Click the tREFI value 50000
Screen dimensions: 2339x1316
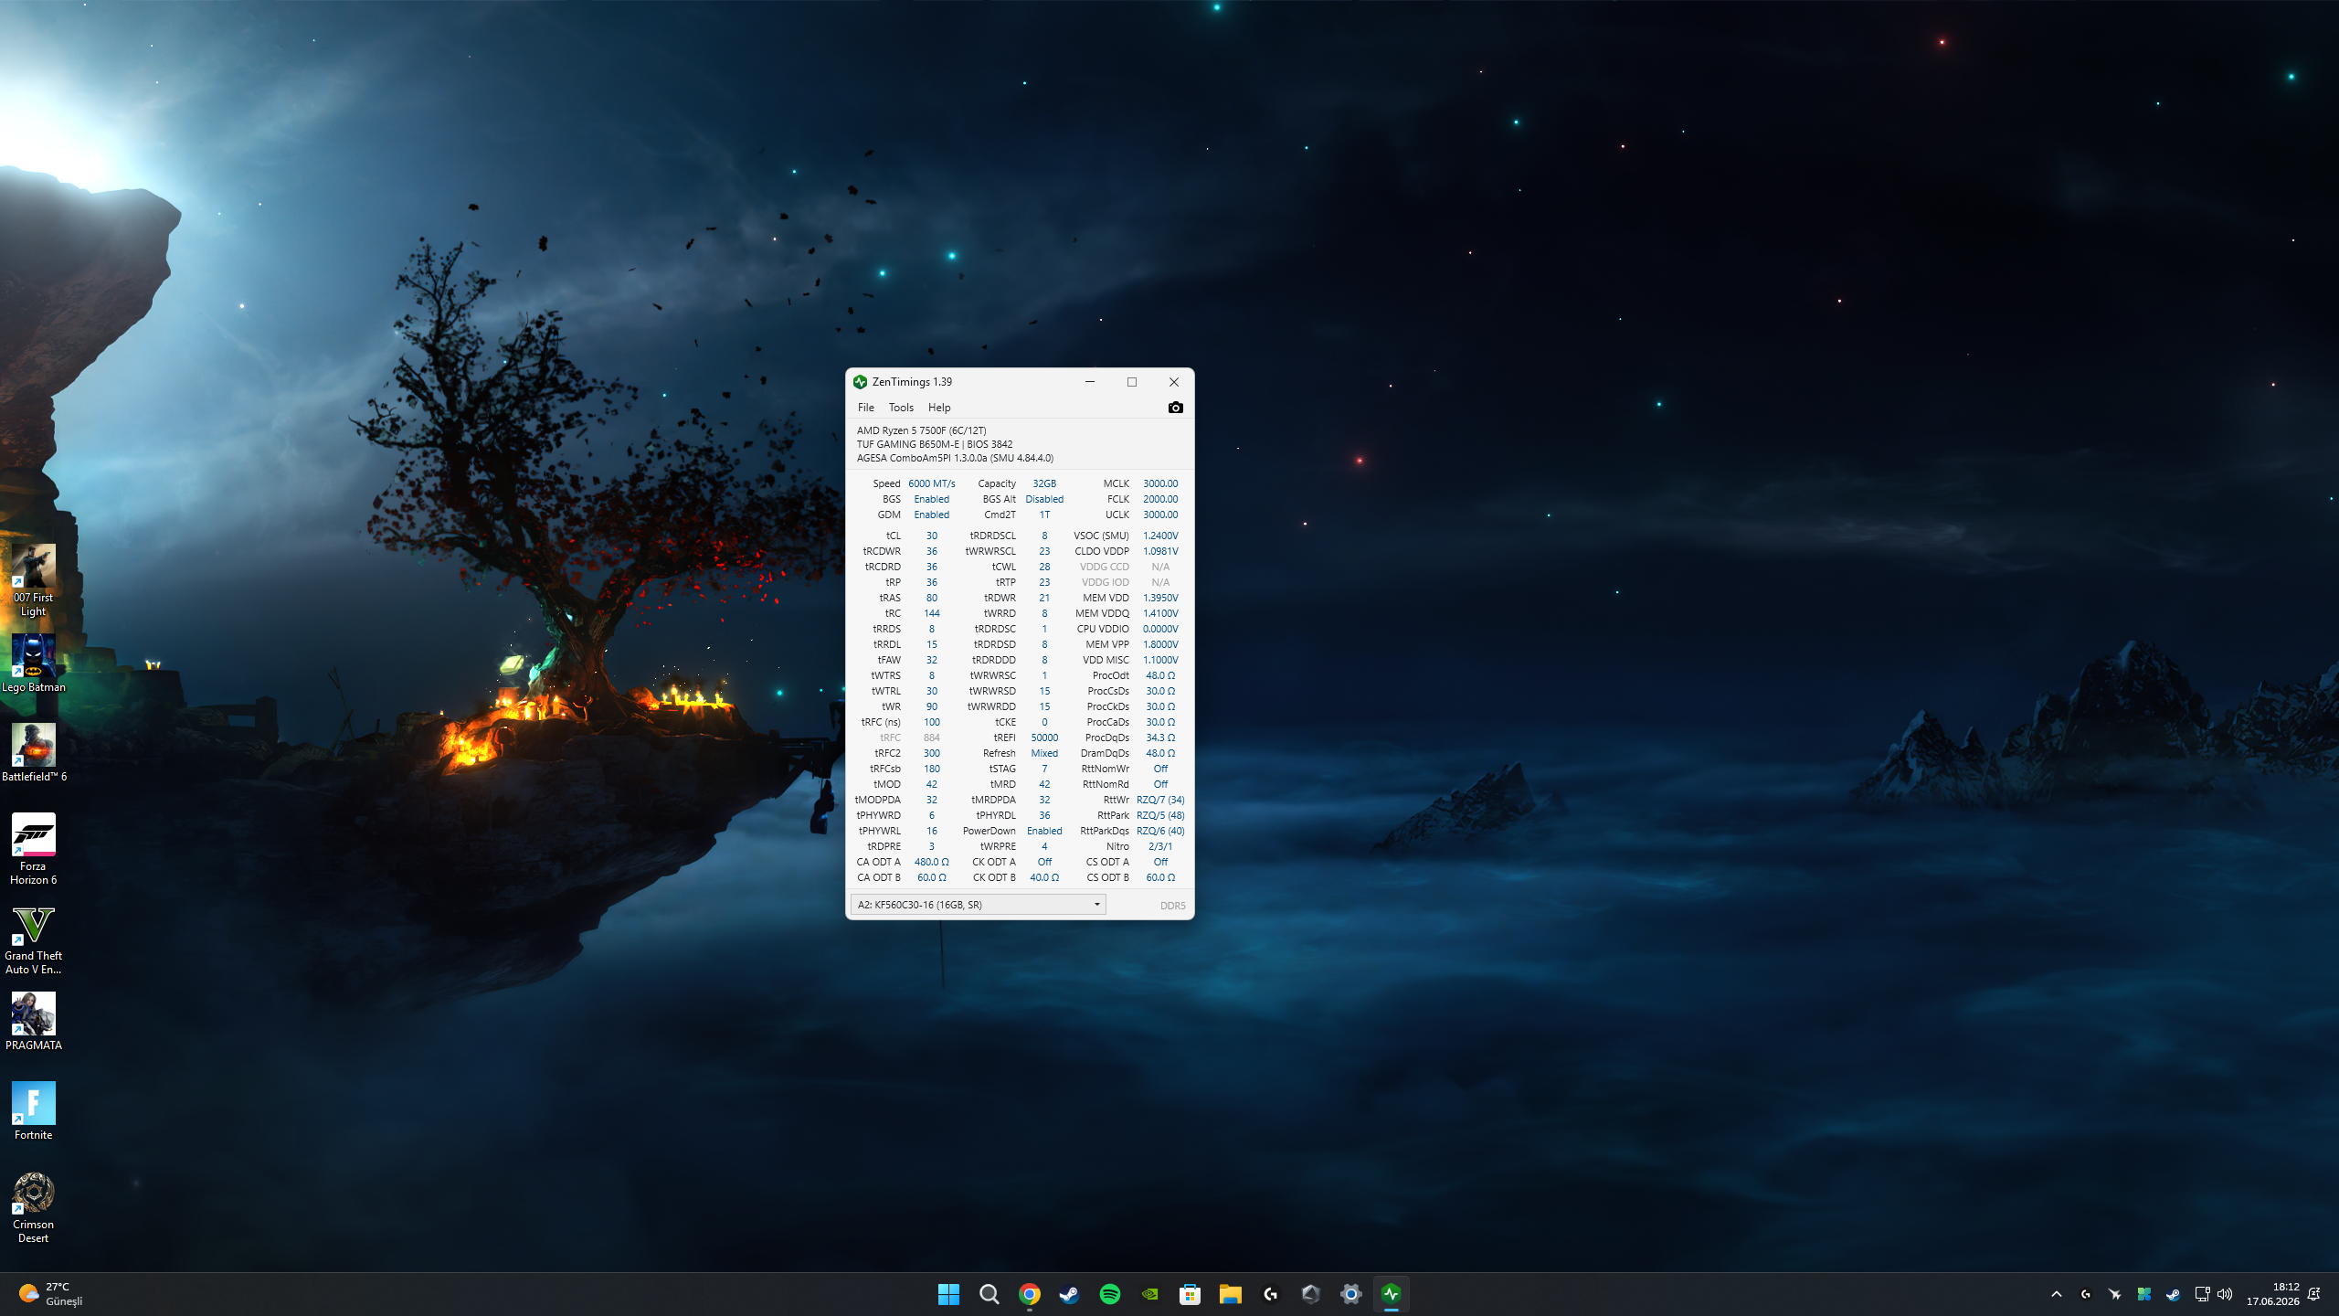pyautogui.click(x=1044, y=738)
